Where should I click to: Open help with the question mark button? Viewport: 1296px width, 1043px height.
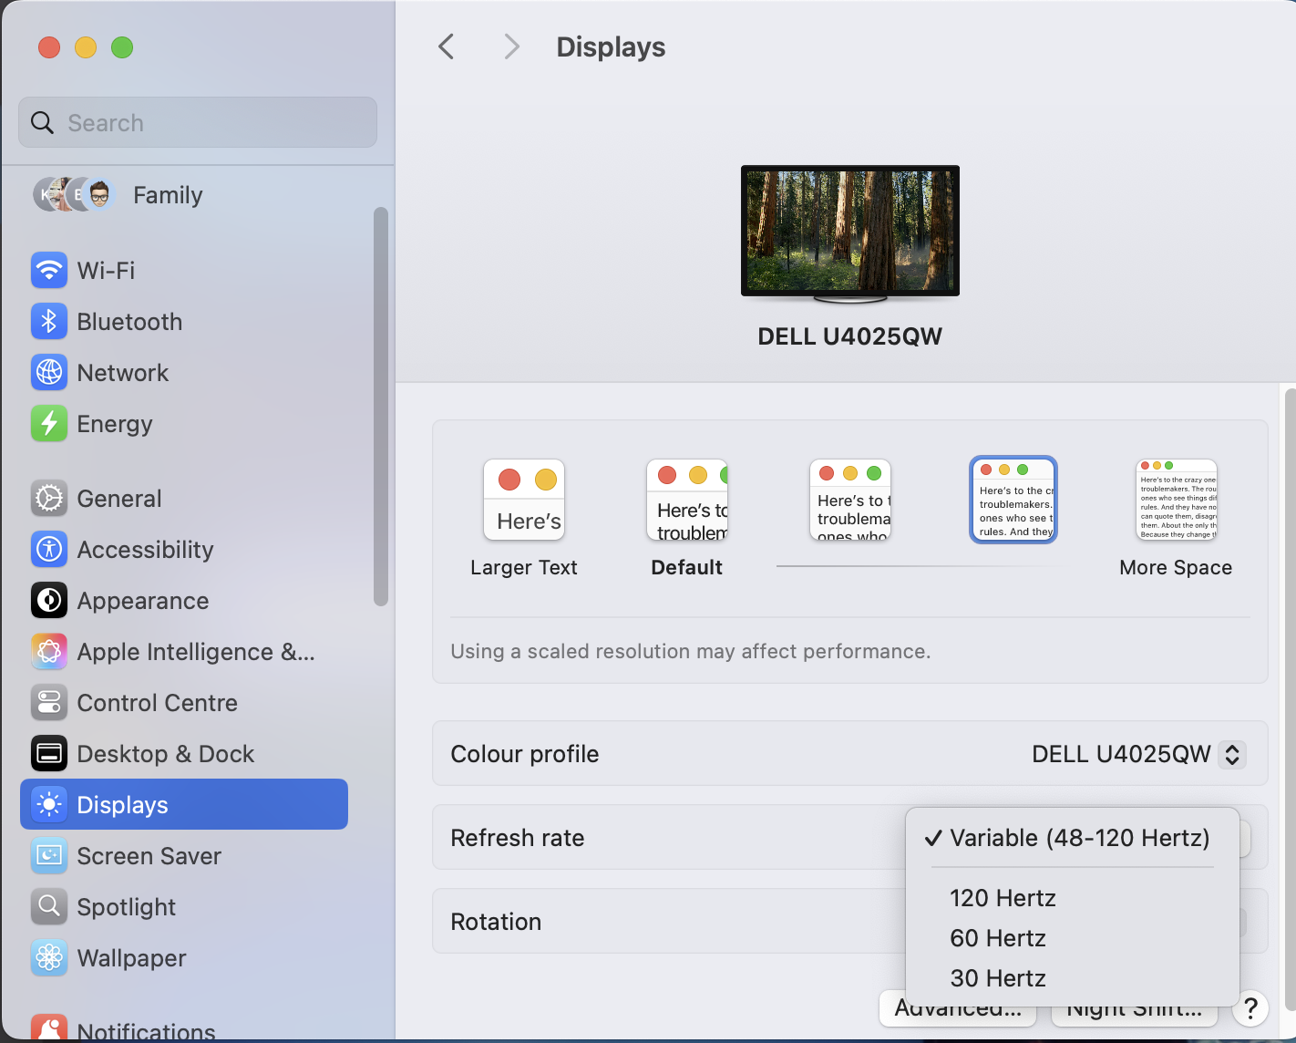[x=1250, y=1008]
